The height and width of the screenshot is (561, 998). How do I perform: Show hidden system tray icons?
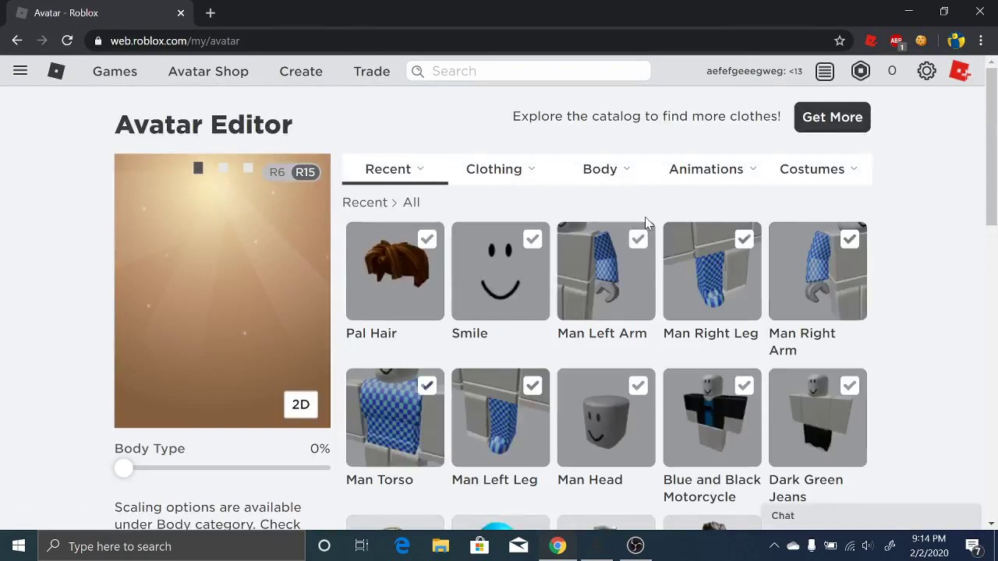click(x=774, y=546)
